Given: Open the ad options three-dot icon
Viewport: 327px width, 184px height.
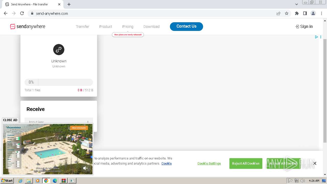Looking at the screenshot, I should tap(321, 37).
